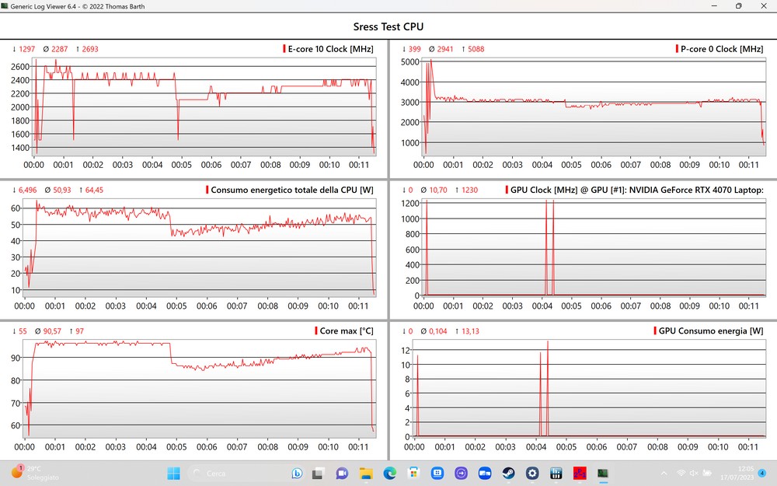Screen dimensions: 777x486
Task: Open Microsoft Store from the taskbar
Action: point(414,473)
